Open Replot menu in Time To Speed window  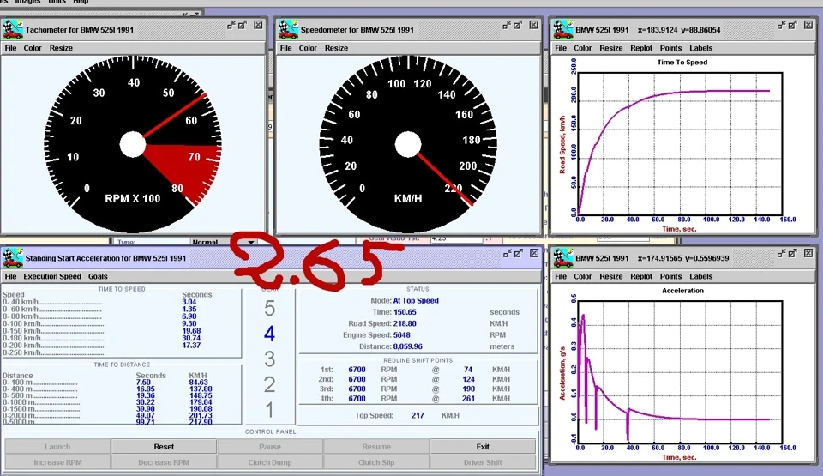point(641,48)
